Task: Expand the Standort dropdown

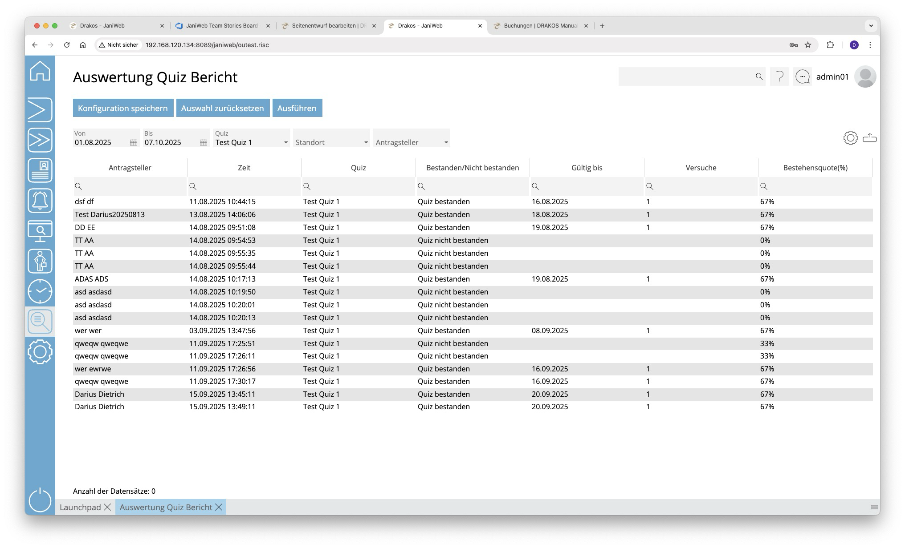Action: pos(366,142)
